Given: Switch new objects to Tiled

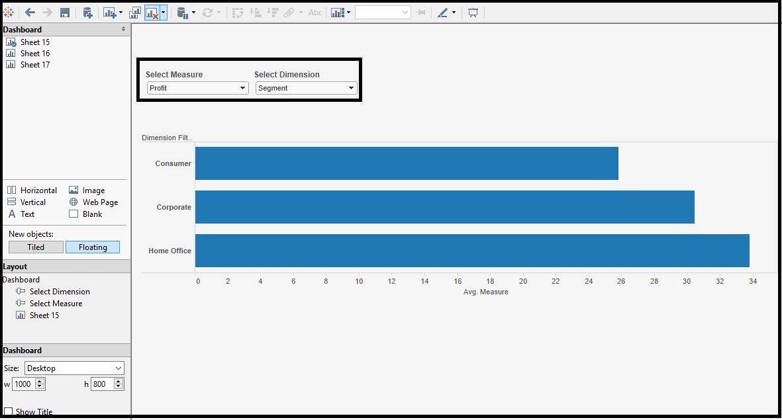Looking at the screenshot, I should point(35,247).
